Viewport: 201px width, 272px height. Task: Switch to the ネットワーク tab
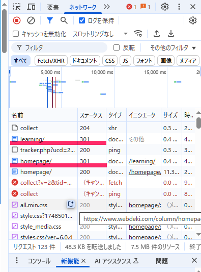[x=82, y=7]
